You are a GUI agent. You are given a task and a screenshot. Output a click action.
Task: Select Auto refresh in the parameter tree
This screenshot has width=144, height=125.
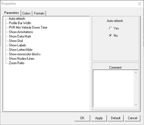[x=17, y=19]
